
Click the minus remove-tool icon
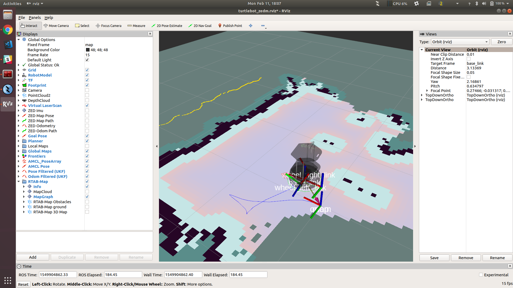263,26
